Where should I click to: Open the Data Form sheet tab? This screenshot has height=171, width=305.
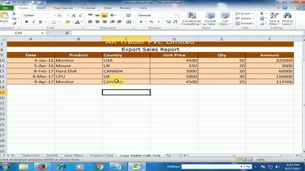(x=31, y=155)
